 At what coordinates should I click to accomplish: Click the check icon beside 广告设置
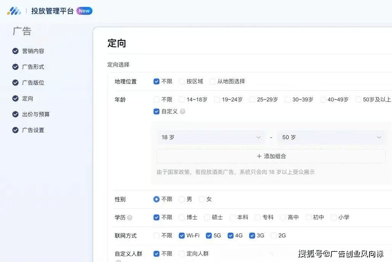(15, 130)
